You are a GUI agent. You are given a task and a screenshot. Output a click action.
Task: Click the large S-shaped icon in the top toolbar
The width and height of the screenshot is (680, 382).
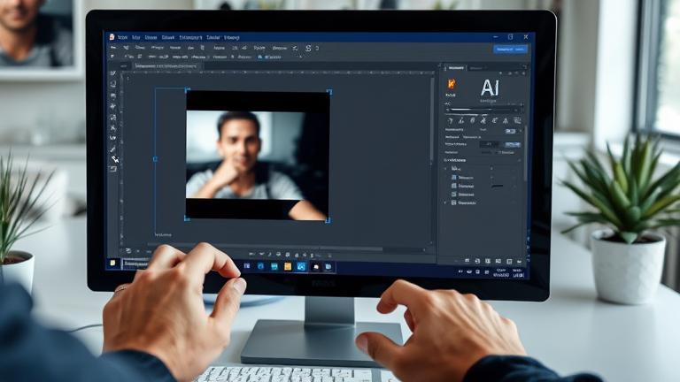coord(308,48)
